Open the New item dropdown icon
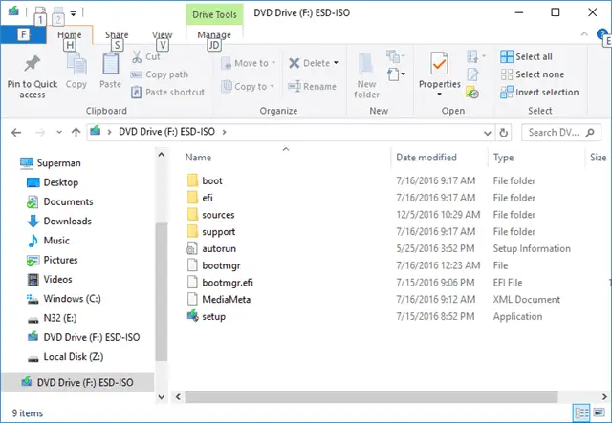 396,56
